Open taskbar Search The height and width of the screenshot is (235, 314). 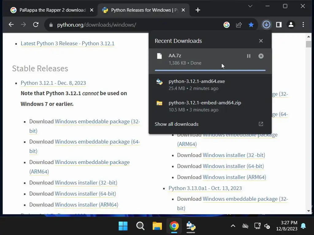click(140, 226)
